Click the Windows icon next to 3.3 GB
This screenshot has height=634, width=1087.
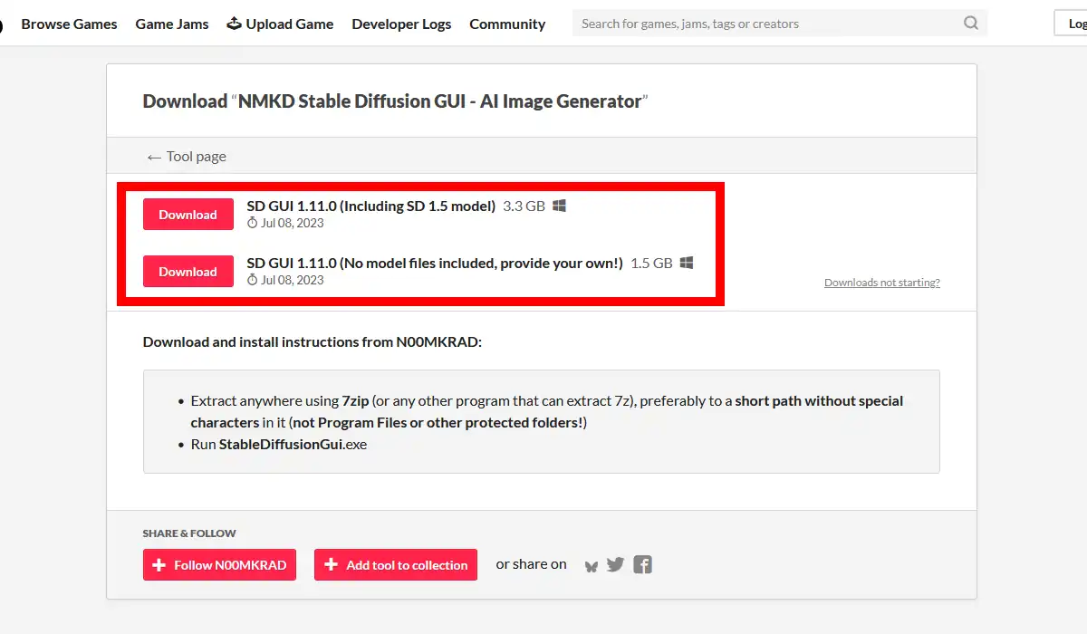point(560,206)
